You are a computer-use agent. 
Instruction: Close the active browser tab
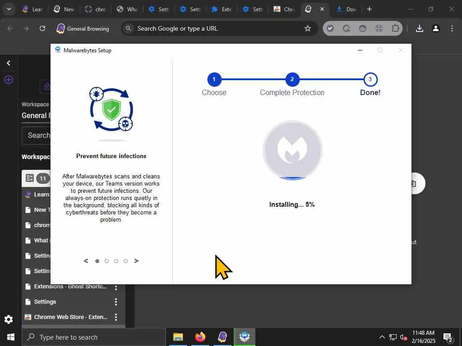pyautogui.click(x=322, y=9)
